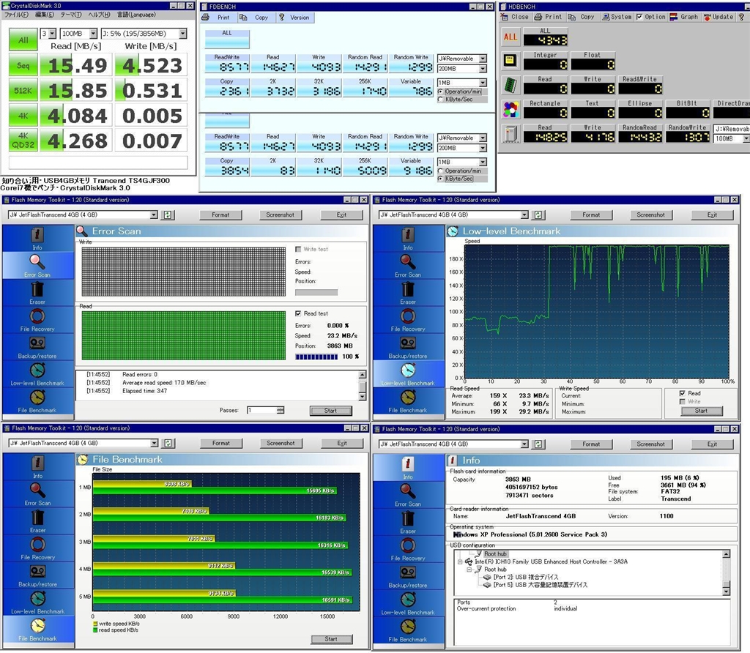
Task: Click the Eraser icon in Error Scan window
Action: click(x=37, y=291)
